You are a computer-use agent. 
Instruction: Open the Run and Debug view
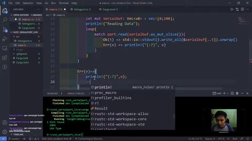click(5, 39)
